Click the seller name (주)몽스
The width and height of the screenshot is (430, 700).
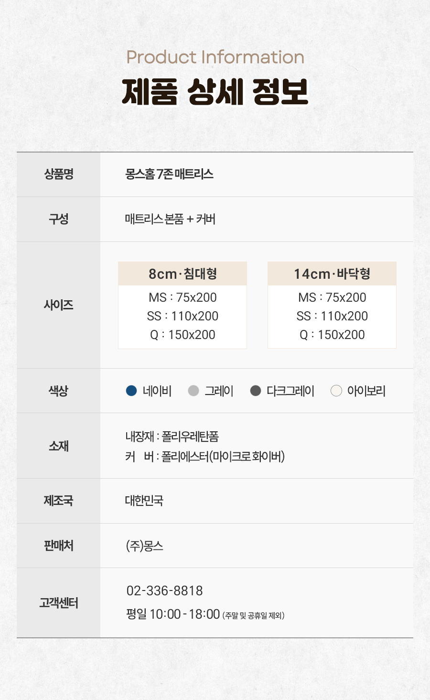coord(145,546)
